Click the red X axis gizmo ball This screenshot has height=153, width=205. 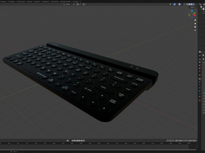pyautogui.click(x=194, y=15)
